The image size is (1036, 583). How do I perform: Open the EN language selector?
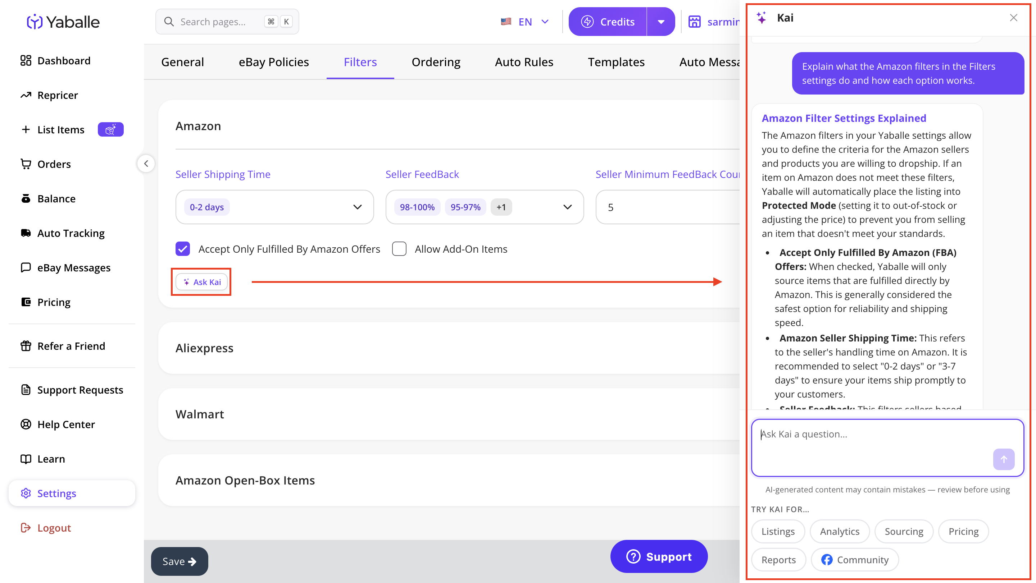point(524,22)
